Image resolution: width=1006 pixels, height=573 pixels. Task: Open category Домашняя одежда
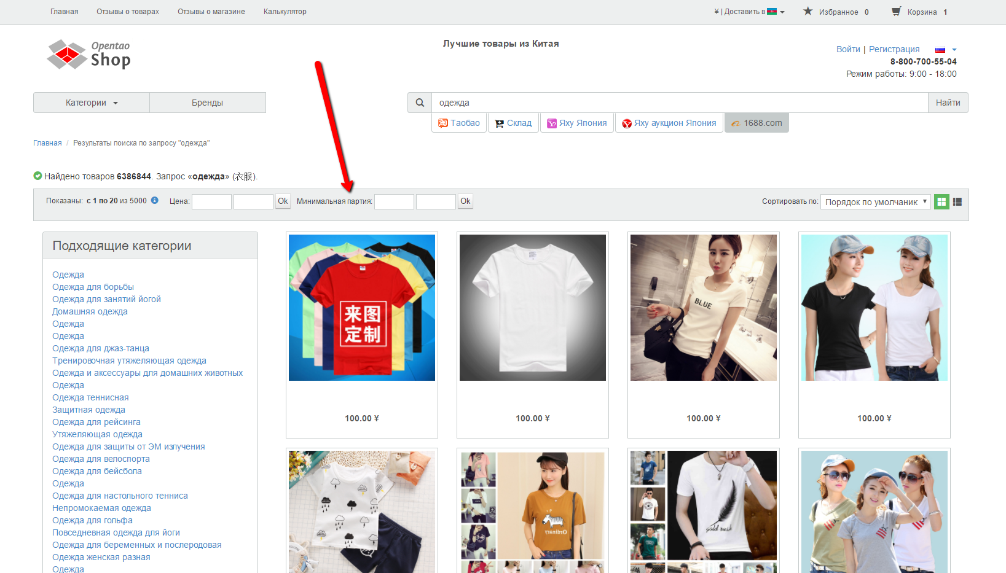click(90, 311)
